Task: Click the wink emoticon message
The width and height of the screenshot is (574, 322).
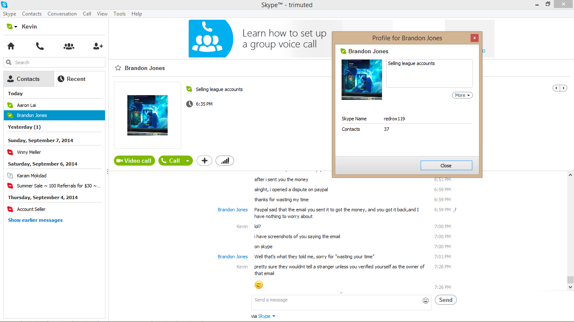Action: click(x=259, y=285)
